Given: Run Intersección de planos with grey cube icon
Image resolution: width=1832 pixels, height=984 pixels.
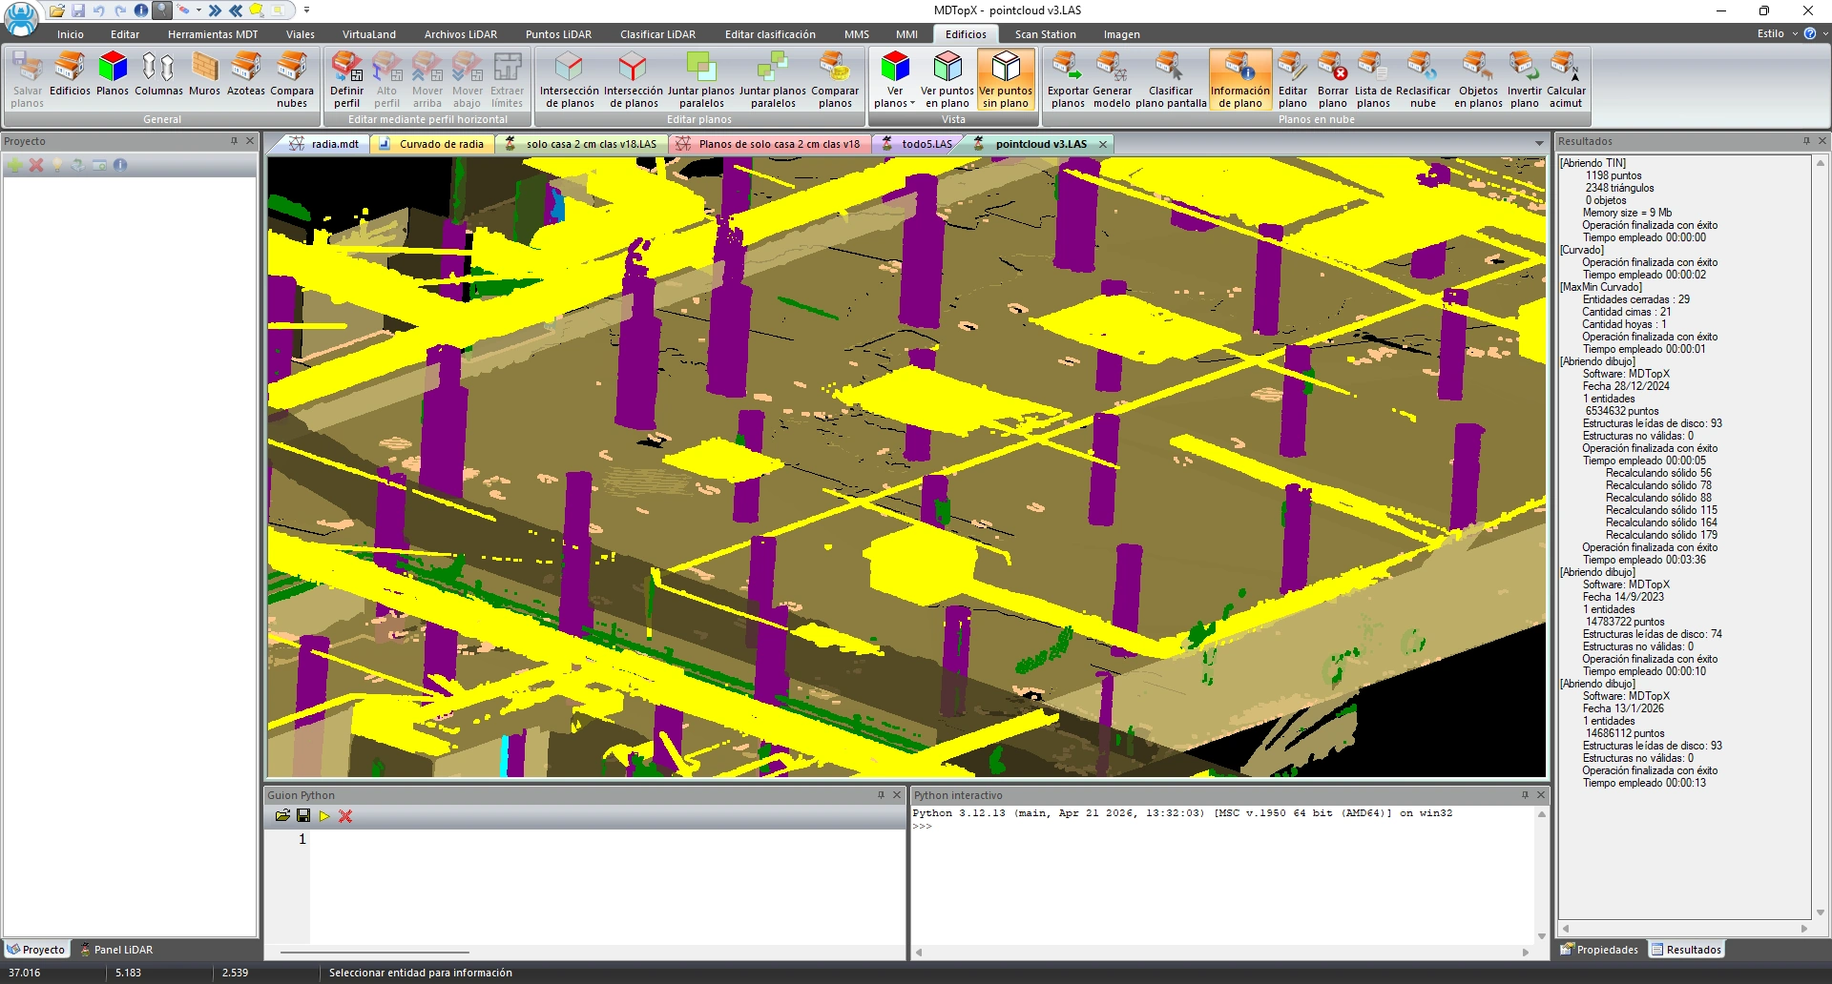Looking at the screenshot, I should (x=570, y=80).
